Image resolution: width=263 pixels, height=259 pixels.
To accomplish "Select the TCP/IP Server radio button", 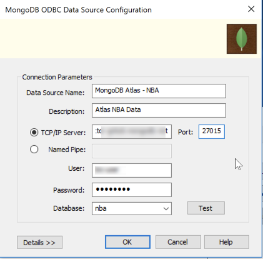I will [34, 133].
